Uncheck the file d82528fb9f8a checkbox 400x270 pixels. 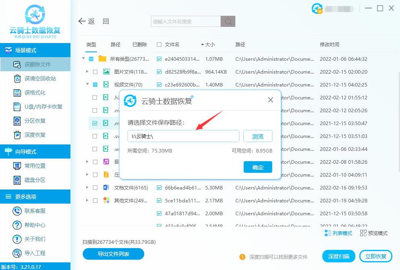pyautogui.click(x=159, y=72)
